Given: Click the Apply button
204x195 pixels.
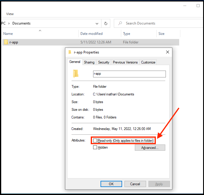Looking at the screenshot, I should [159, 184].
